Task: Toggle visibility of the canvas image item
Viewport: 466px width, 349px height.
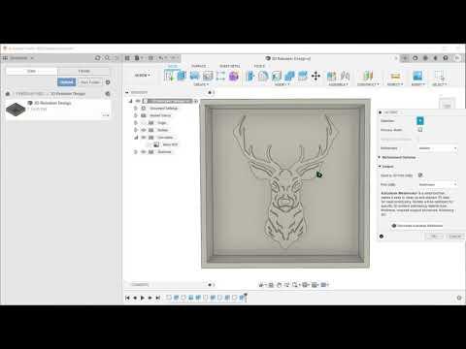Action: (150, 144)
